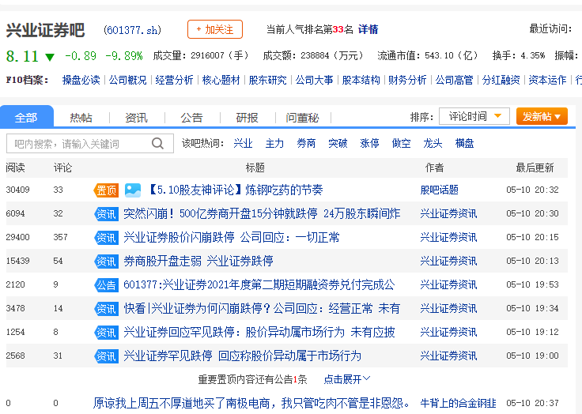Image resolution: width=582 pixels, height=414 pixels.
Task: Click 资讯 tag beside 突然闪崩 headline
Action: coord(106,214)
